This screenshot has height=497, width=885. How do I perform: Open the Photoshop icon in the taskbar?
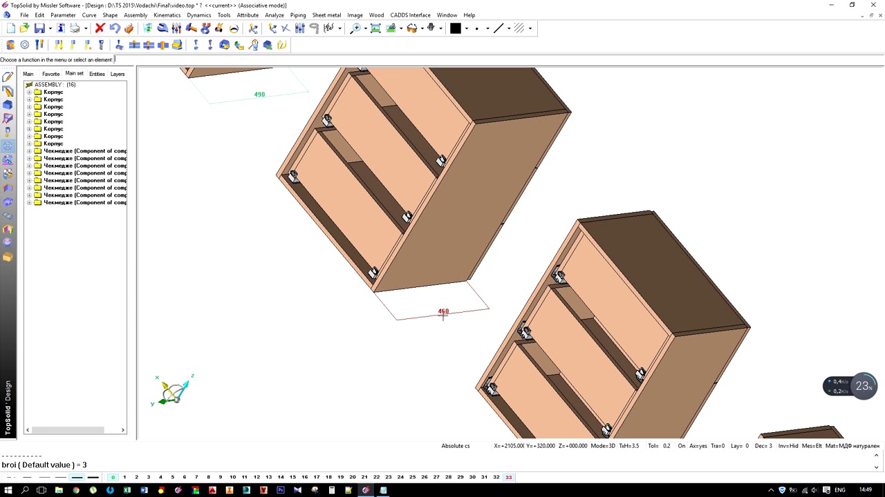pyautogui.click(x=280, y=490)
